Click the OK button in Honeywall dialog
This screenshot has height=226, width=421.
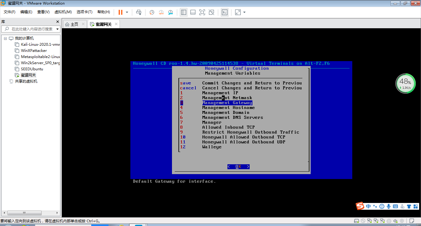tap(238, 167)
